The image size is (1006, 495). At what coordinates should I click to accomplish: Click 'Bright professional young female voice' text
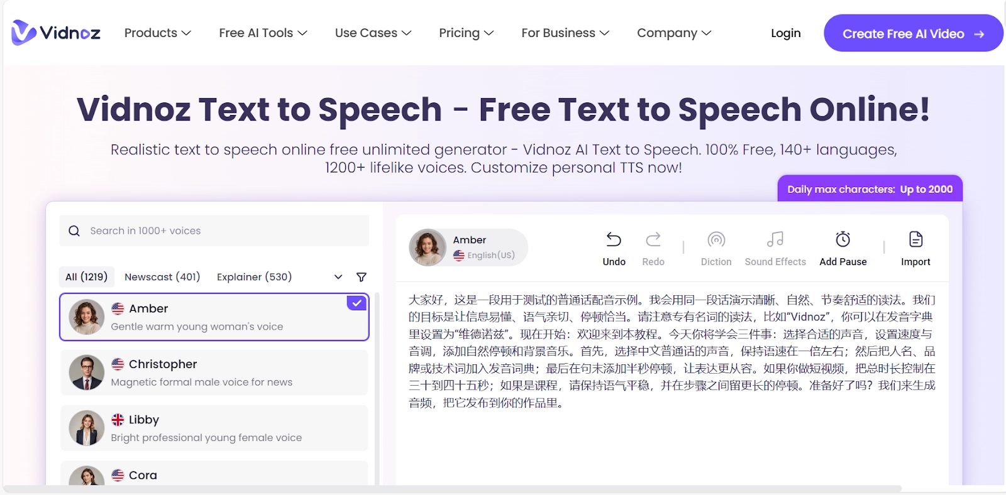[206, 438]
